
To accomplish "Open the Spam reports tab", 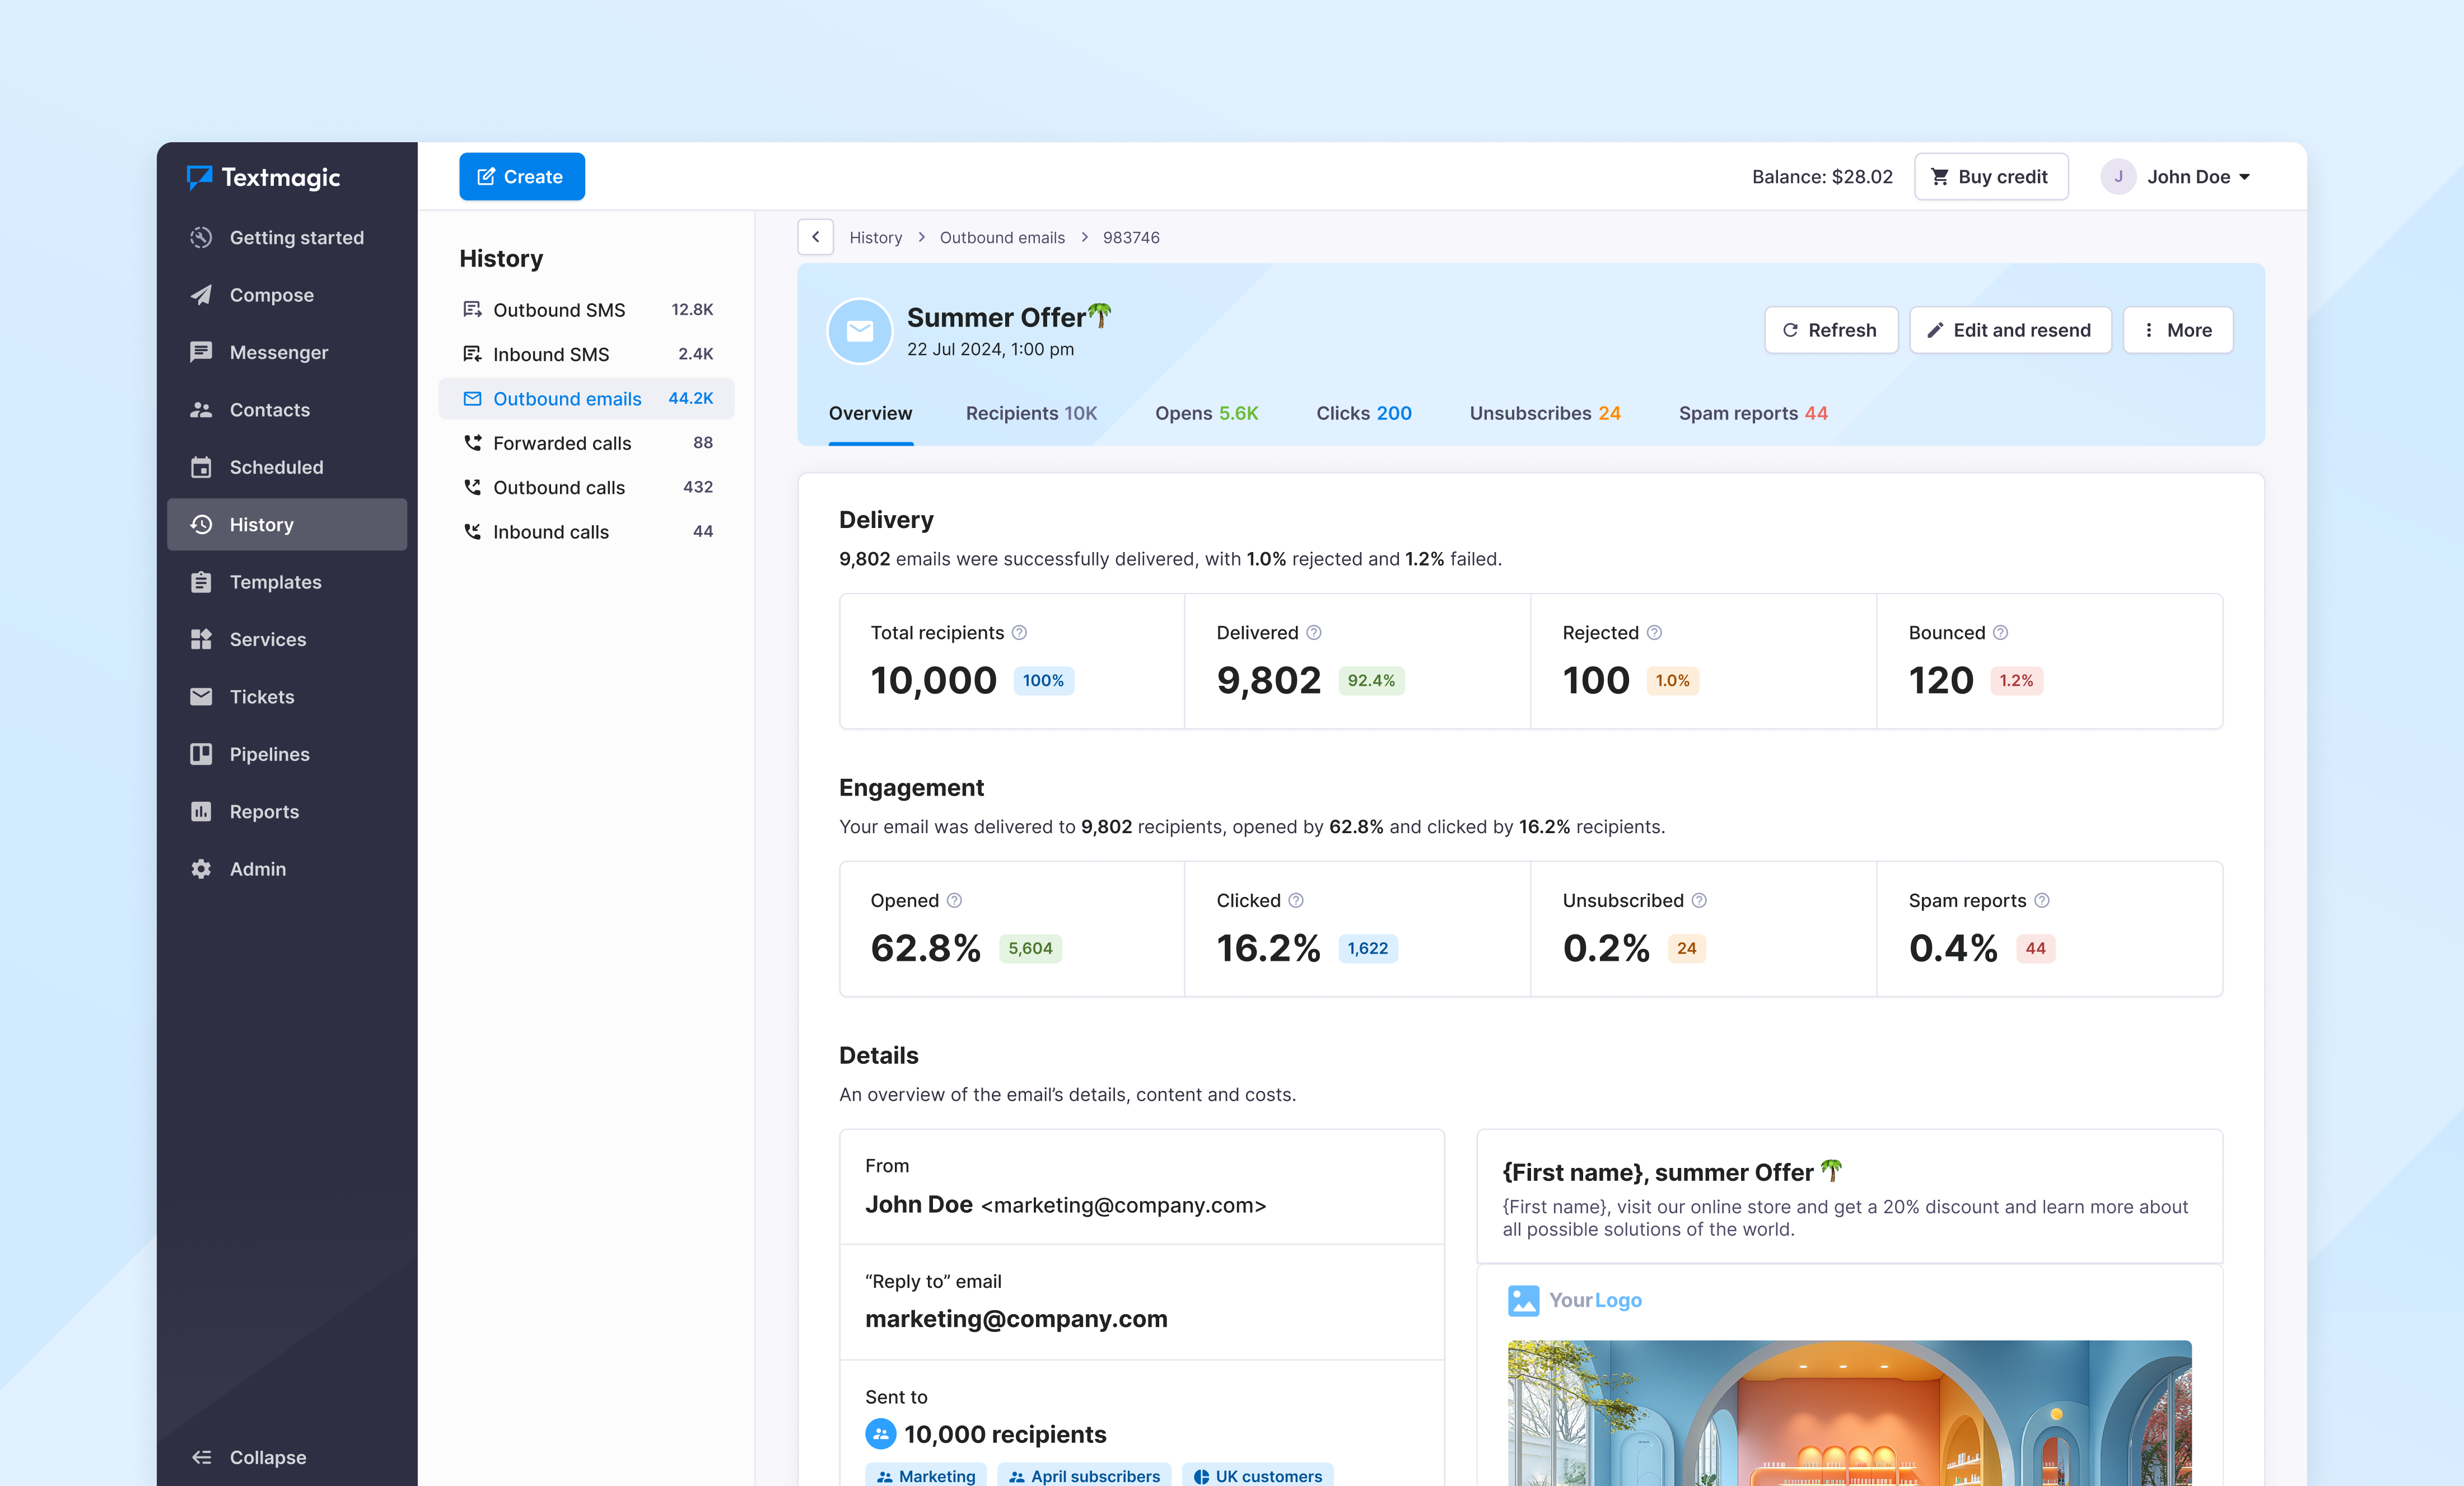I will [1752, 413].
